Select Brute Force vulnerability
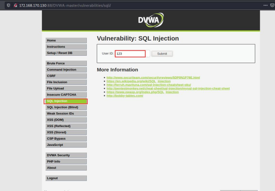This screenshot has width=275, height=191. click(66, 63)
